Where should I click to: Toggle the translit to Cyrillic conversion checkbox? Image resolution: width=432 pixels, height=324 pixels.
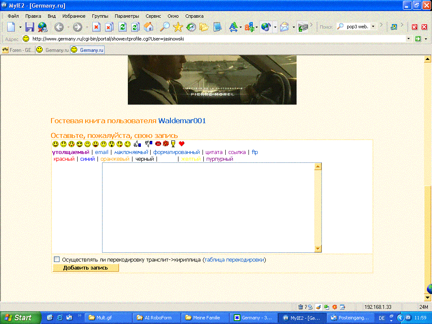57,259
